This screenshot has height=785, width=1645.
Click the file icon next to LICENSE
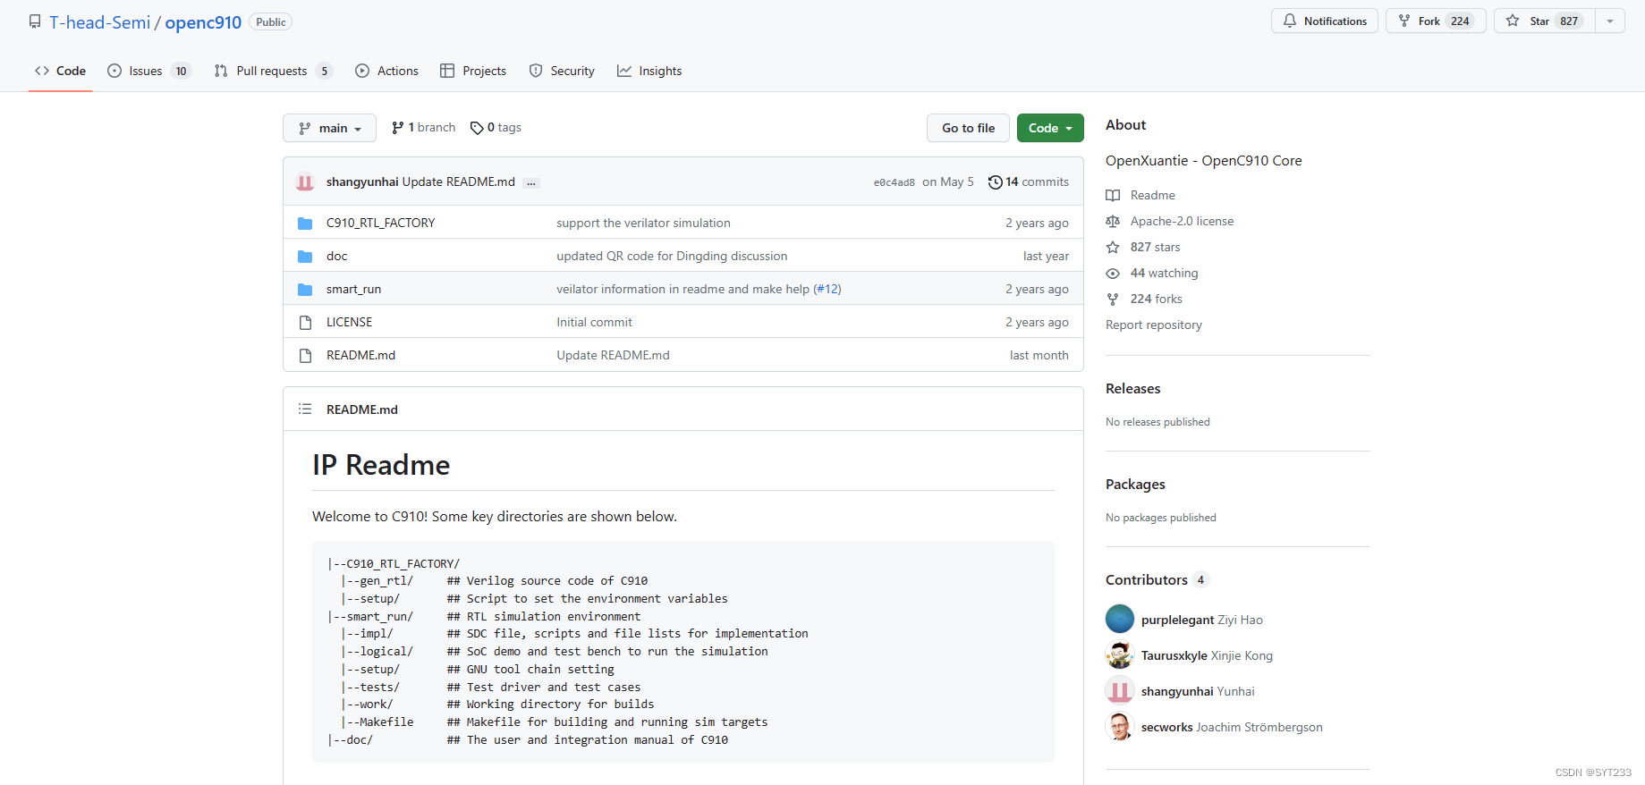(x=305, y=323)
